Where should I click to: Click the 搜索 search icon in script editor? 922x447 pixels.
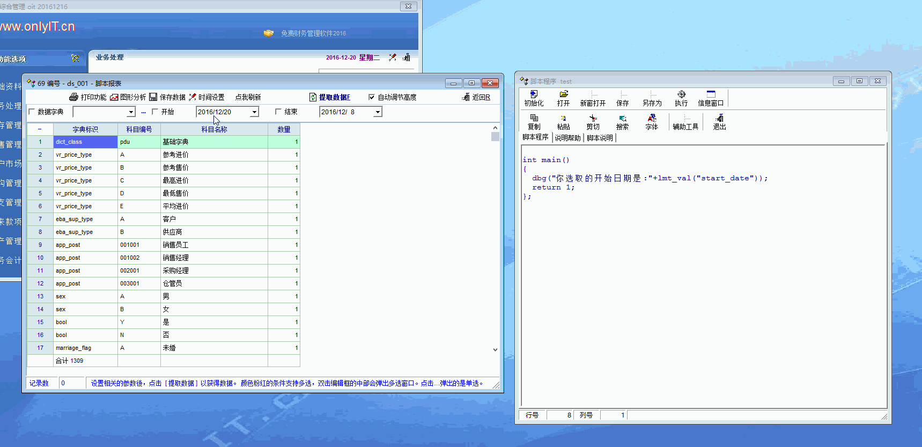(622, 118)
